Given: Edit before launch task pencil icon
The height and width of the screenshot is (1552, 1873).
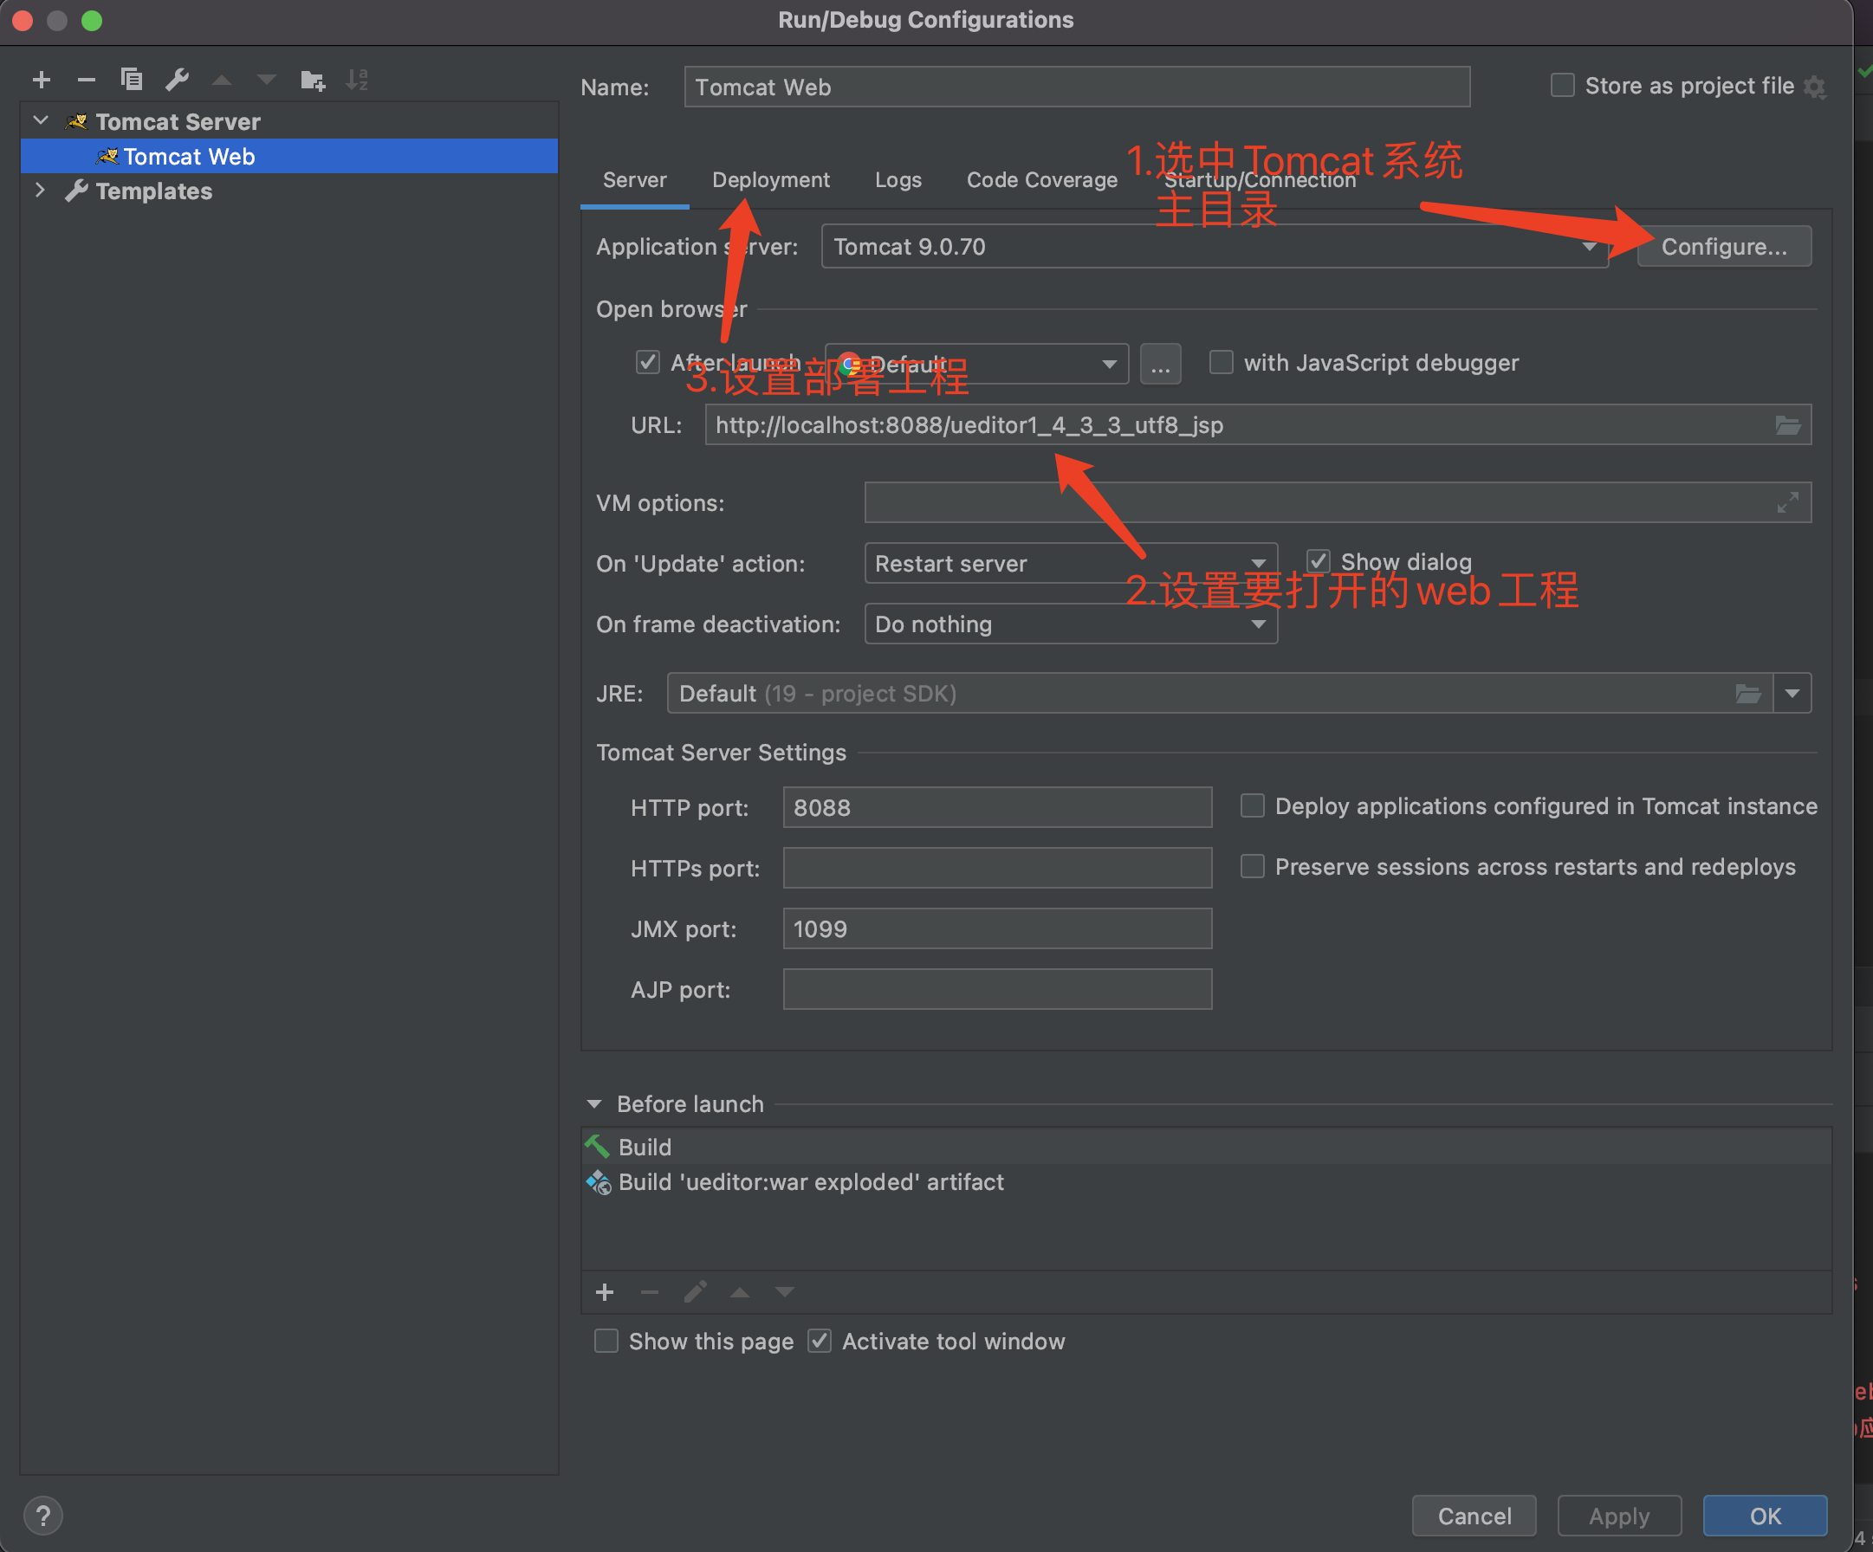Looking at the screenshot, I should (x=695, y=1291).
